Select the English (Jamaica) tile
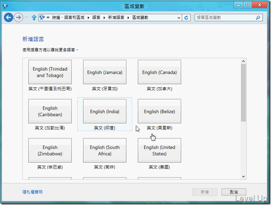271x205 pixels. (x=105, y=72)
